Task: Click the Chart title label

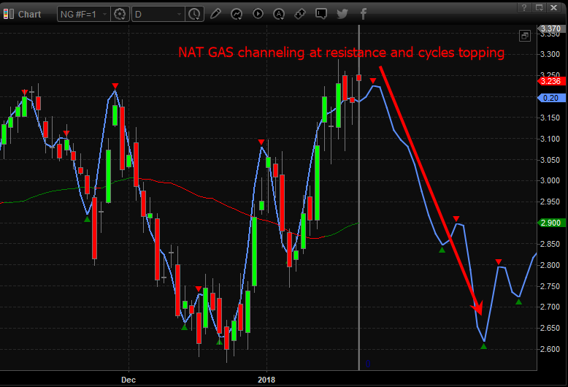Action: tap(29, 14)
